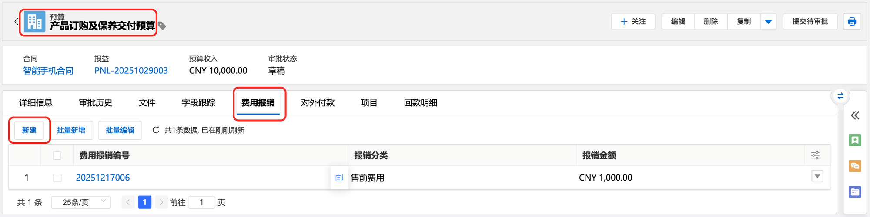Open the orange chat icon in the right sidebar
The height and width of the screenshot is (217, 870).
tap(855, 166)
